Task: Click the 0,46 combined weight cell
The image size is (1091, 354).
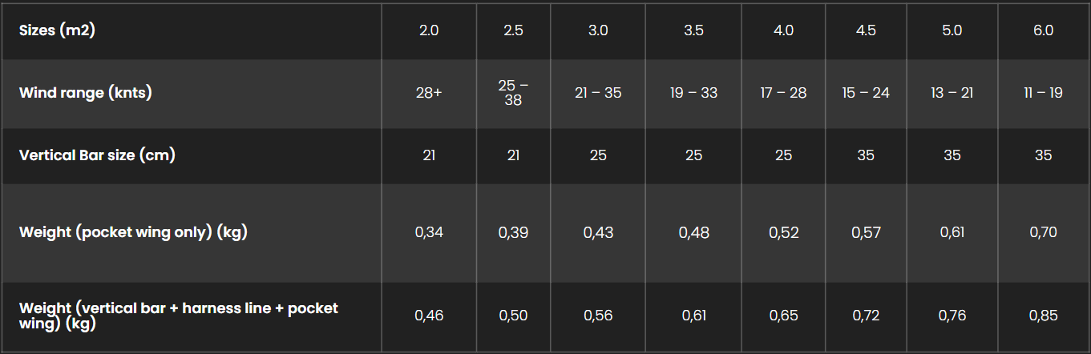Action: click(429, 316)
